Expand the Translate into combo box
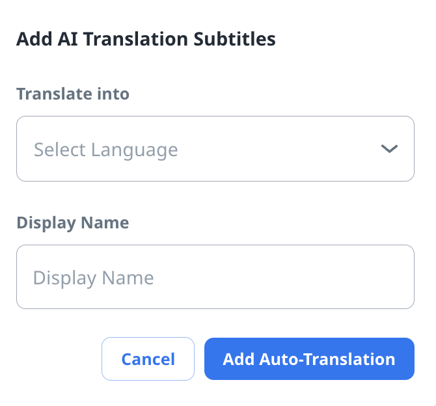The image size is (436, 406). (215, 149)
